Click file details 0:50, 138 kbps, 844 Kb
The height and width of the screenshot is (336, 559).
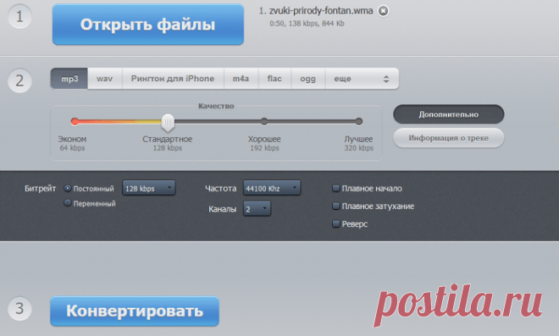click(x=307, y=24)
